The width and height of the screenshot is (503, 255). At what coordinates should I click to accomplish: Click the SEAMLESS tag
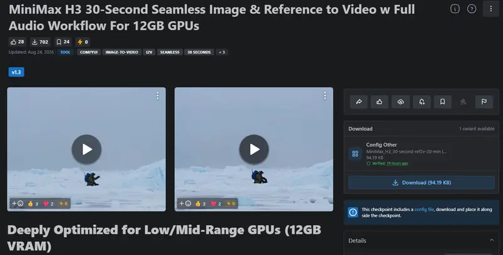click(x=170, y=52)
